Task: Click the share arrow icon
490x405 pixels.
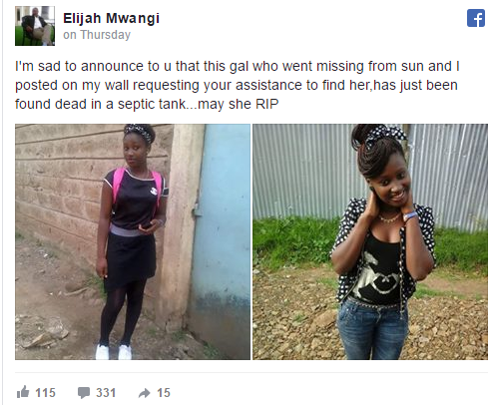Action: (145, 393)
